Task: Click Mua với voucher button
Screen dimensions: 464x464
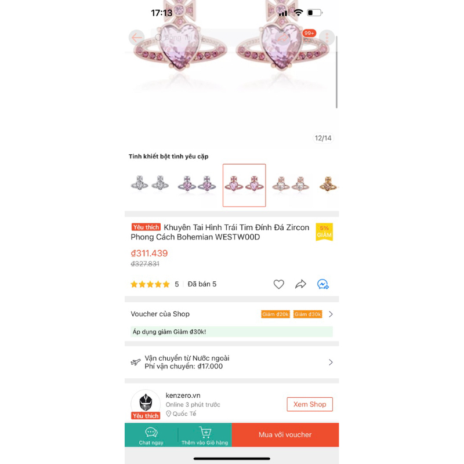Action: coord(285,434)
